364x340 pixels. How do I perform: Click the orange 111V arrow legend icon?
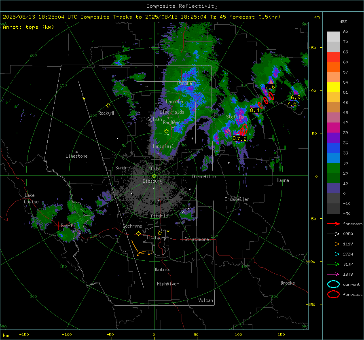click(x=333, y=244)
